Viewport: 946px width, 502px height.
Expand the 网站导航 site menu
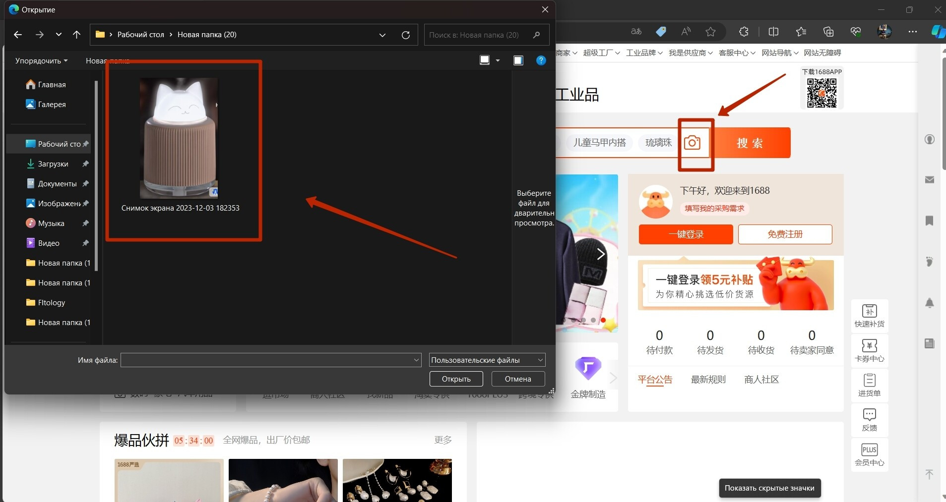[x=780, y=53]
